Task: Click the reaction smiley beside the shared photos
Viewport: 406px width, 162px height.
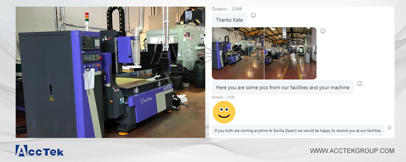Action: 323,31
